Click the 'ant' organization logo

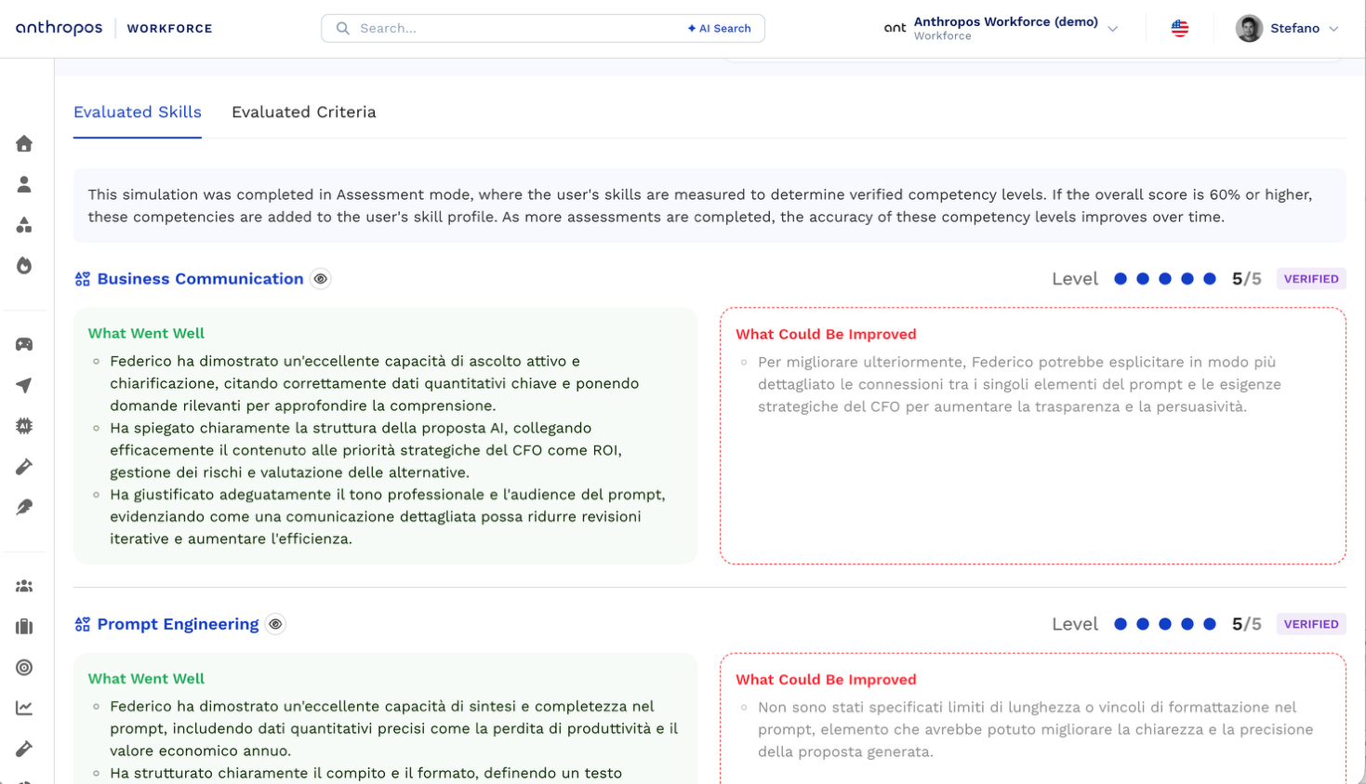point(895,28)
